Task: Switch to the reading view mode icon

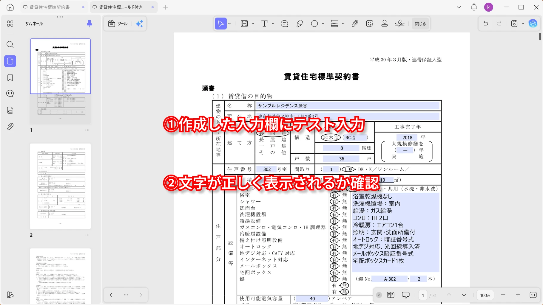Action: (x=391, y=295)
